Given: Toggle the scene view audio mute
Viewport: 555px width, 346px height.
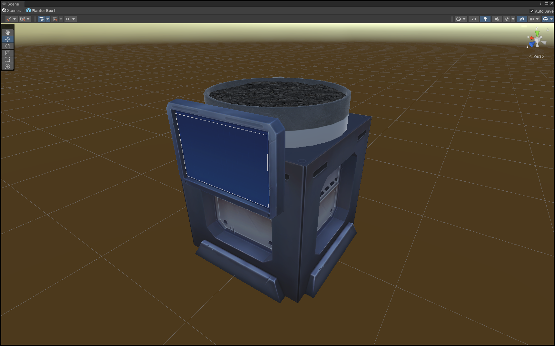Looking at the screenshot, I should (x=496, y=19).
